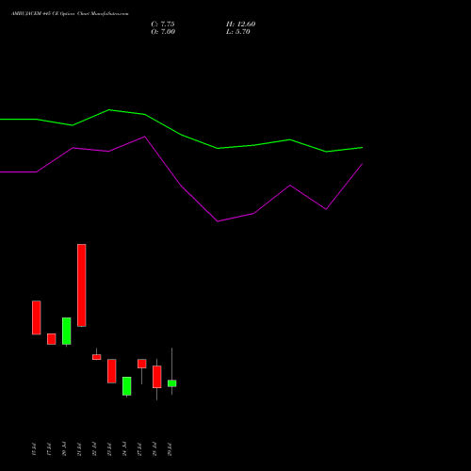Screen dimensions: 471x471
Task: Click the red candlestick for 23 Jul
Action: (x=112, y=371)
